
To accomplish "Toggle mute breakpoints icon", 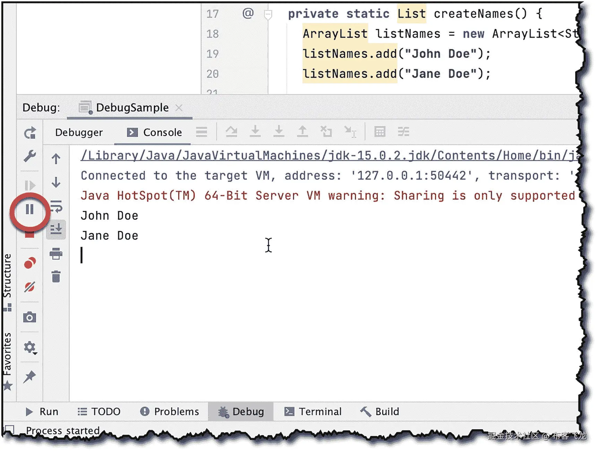I will click(x=30, y=287).
